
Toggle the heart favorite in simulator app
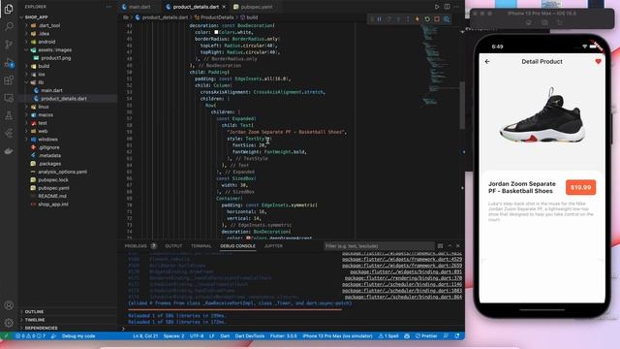click(598, 61)
